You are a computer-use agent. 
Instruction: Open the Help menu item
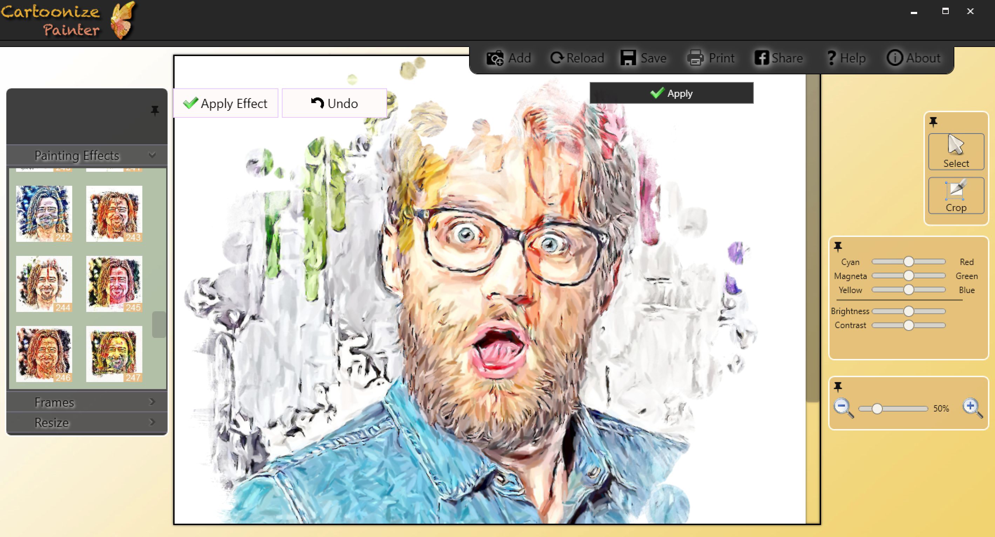[846, 58]
